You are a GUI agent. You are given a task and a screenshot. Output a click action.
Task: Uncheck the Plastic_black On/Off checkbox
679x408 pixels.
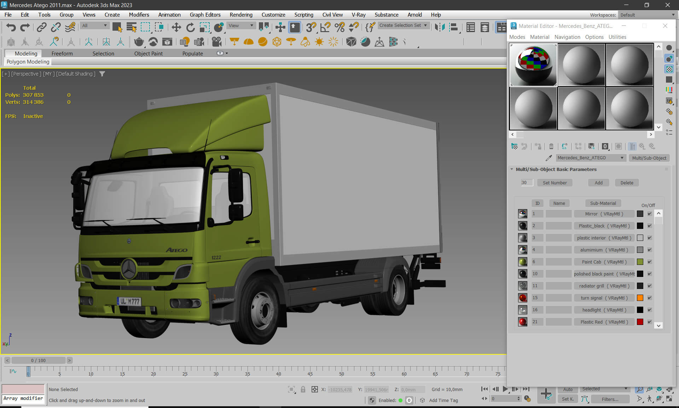(650, 226)
